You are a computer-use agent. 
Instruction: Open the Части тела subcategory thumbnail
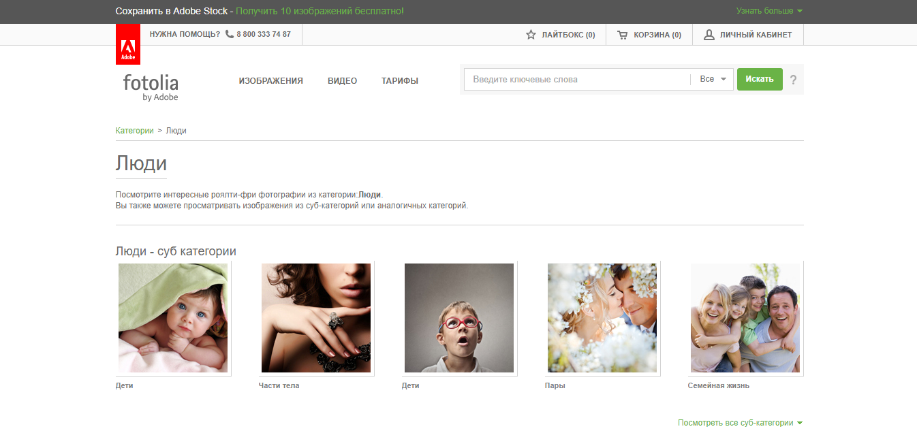(x=316, y=317)
